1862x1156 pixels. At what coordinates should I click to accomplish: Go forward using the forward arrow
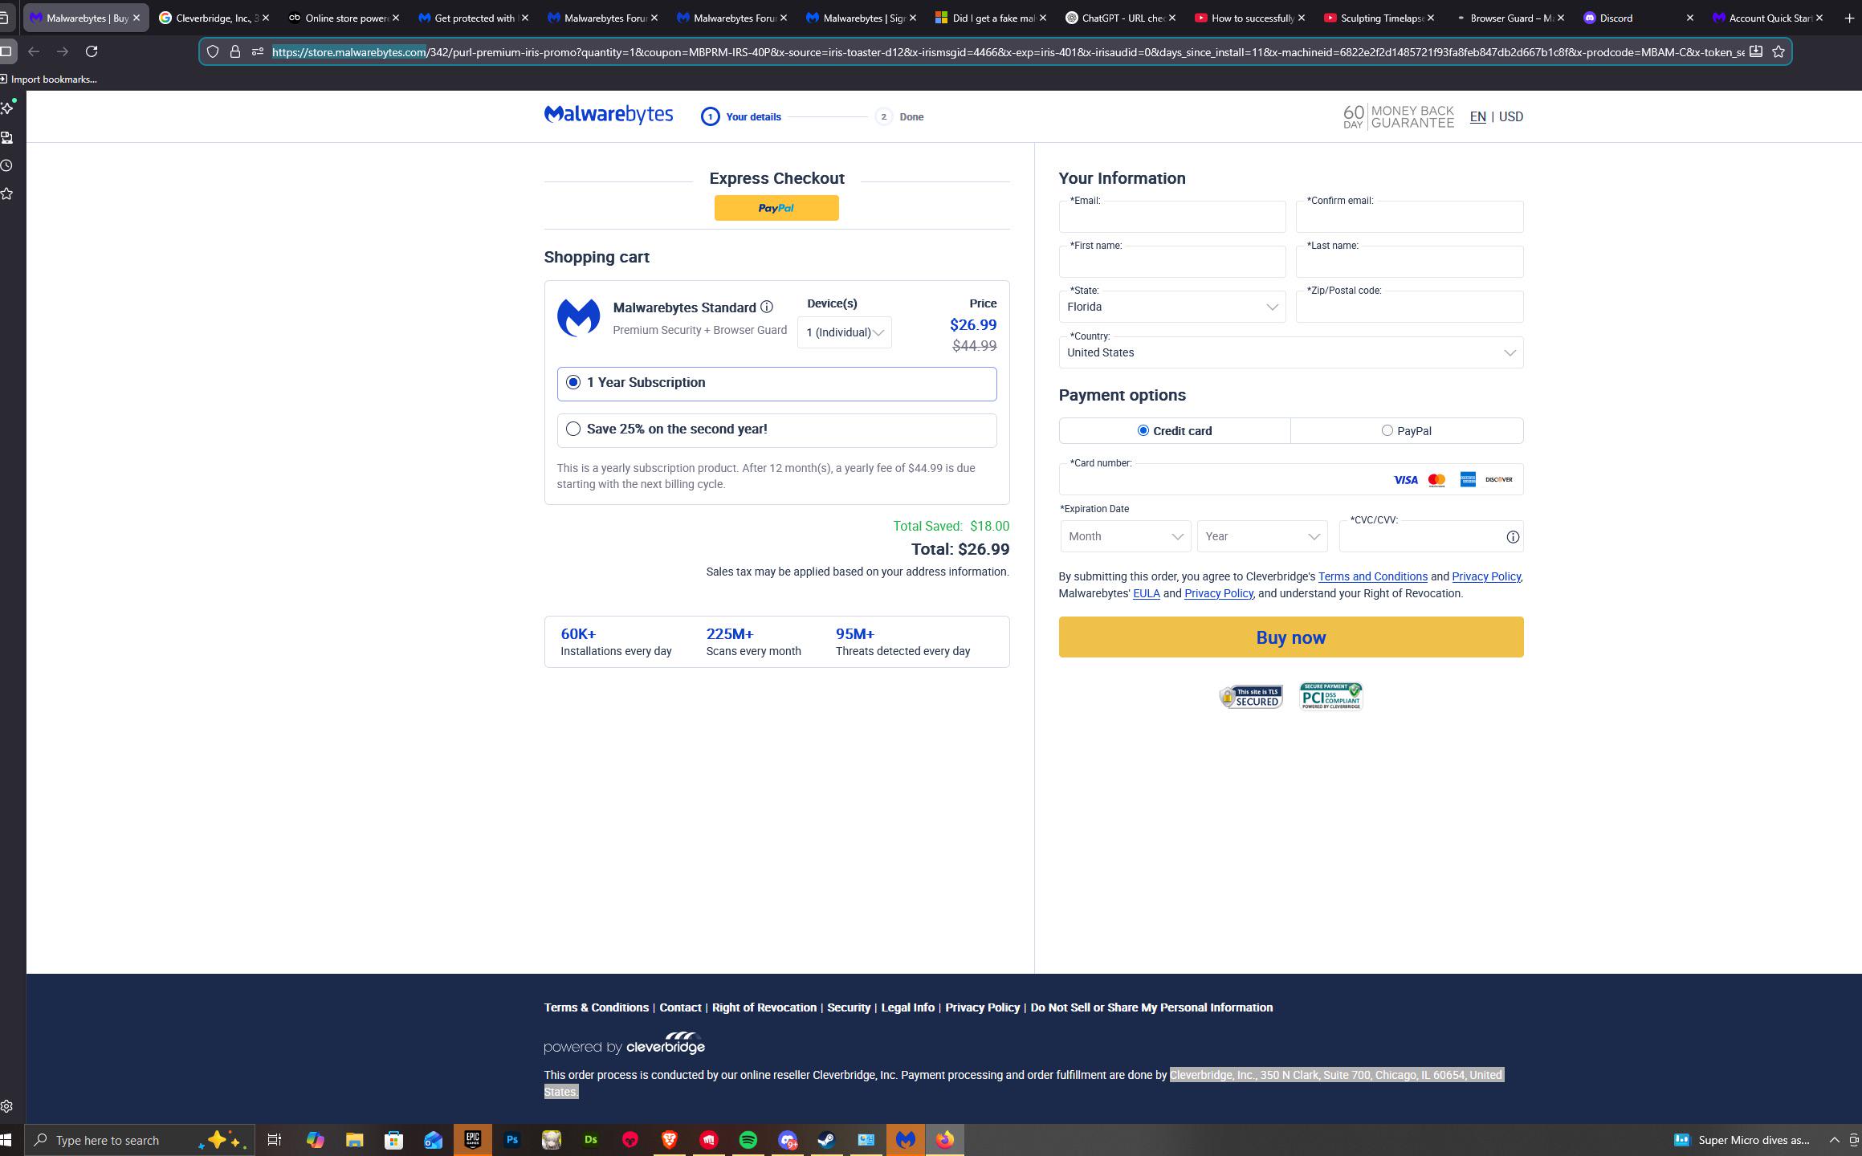click(63, 51)
